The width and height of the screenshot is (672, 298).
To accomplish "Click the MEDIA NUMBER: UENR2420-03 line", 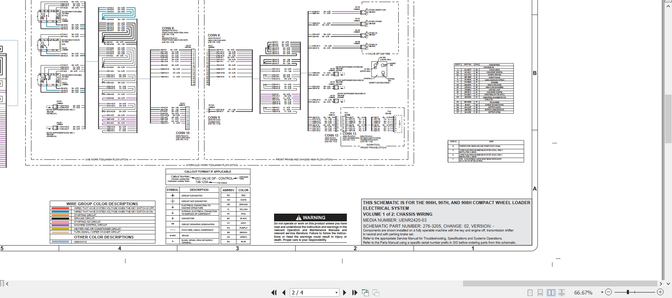I will 395,220.
